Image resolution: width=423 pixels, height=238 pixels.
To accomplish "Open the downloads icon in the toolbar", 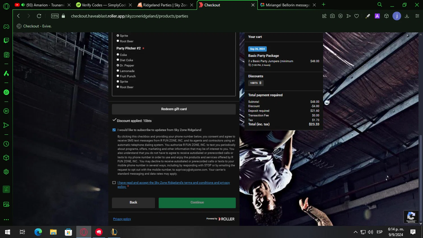I will 407,16.
